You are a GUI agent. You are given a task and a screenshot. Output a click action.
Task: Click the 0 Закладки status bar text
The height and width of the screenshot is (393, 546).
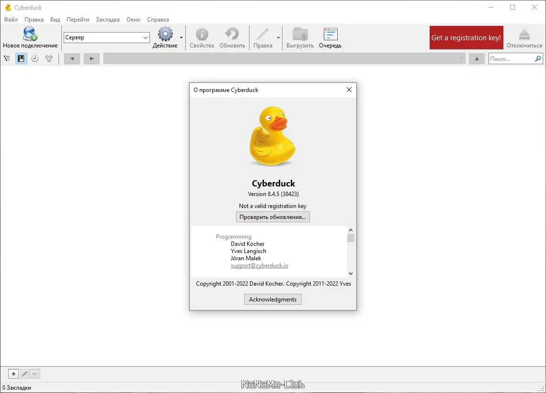point(17,387)
